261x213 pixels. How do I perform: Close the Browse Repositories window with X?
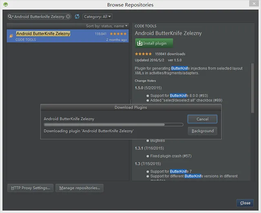click(x=254, y=4)
